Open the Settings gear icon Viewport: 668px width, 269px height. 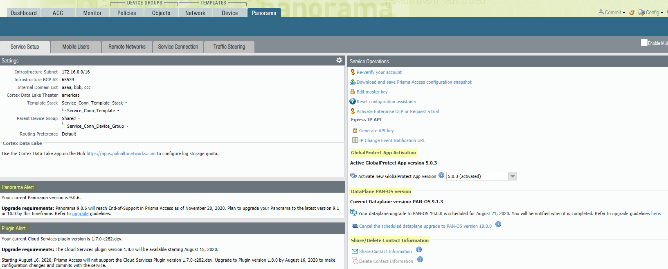pos(339,60)
